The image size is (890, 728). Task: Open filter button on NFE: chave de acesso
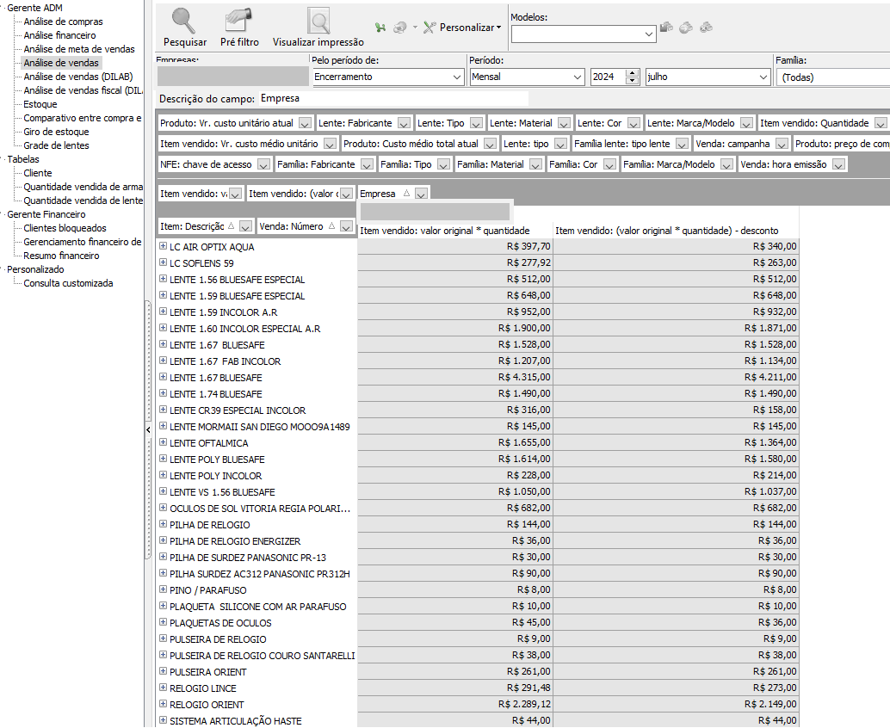[x=263, y=164]
